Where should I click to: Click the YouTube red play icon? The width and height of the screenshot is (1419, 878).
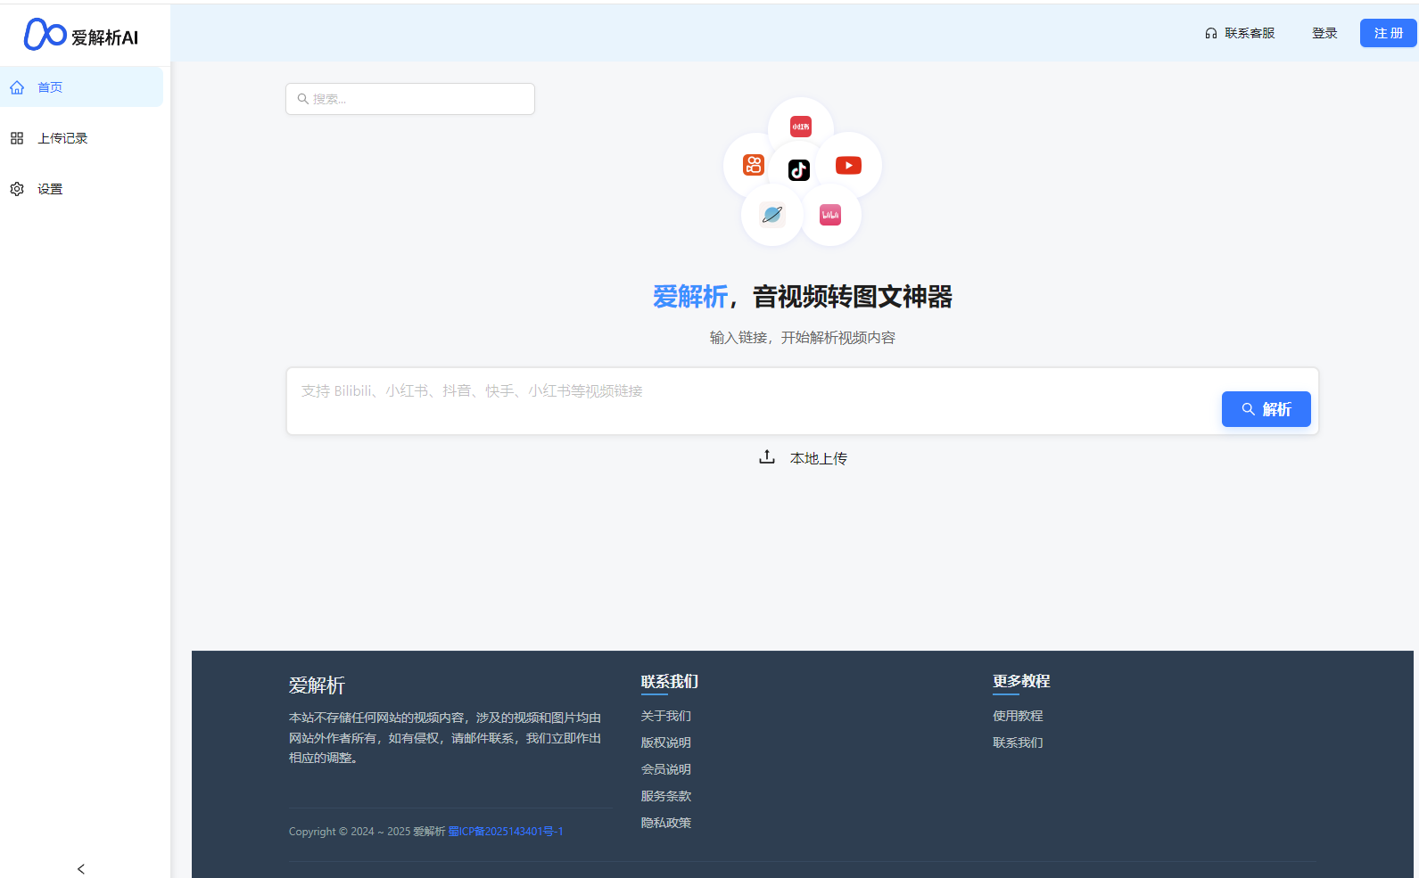[848, 165]
